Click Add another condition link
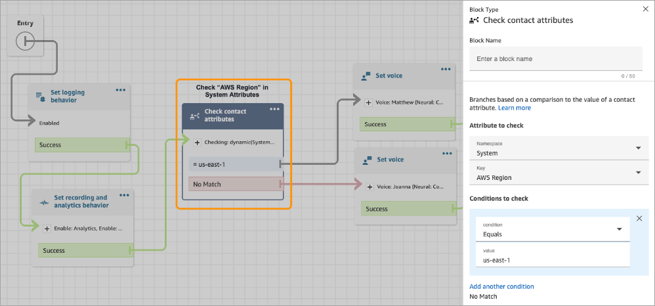Image resolution: width=655 pixels, height=306 pixels. 501,286
